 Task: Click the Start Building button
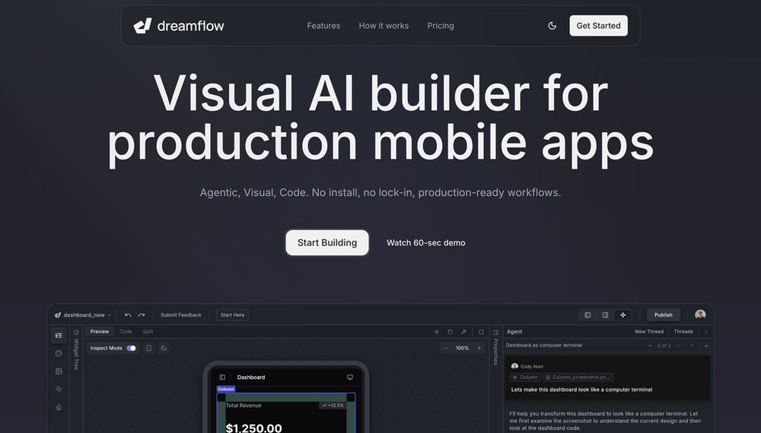click(327, 242)
